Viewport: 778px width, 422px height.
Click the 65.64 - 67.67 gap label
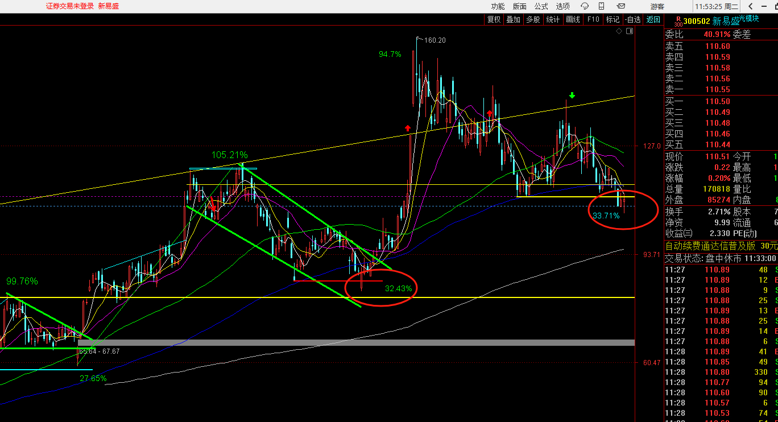pos(100,351)
